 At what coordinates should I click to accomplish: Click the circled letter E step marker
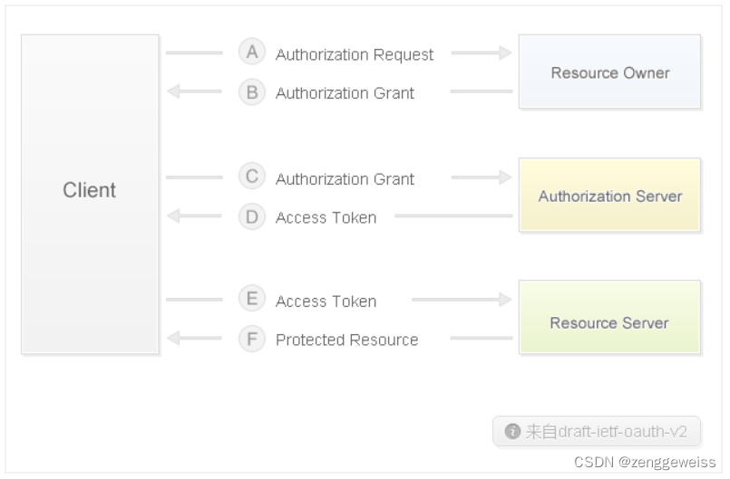[x=252, y=299]
